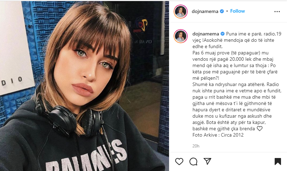Share the post via paper plane icon

pyautogui.click(x=207, y=161)
